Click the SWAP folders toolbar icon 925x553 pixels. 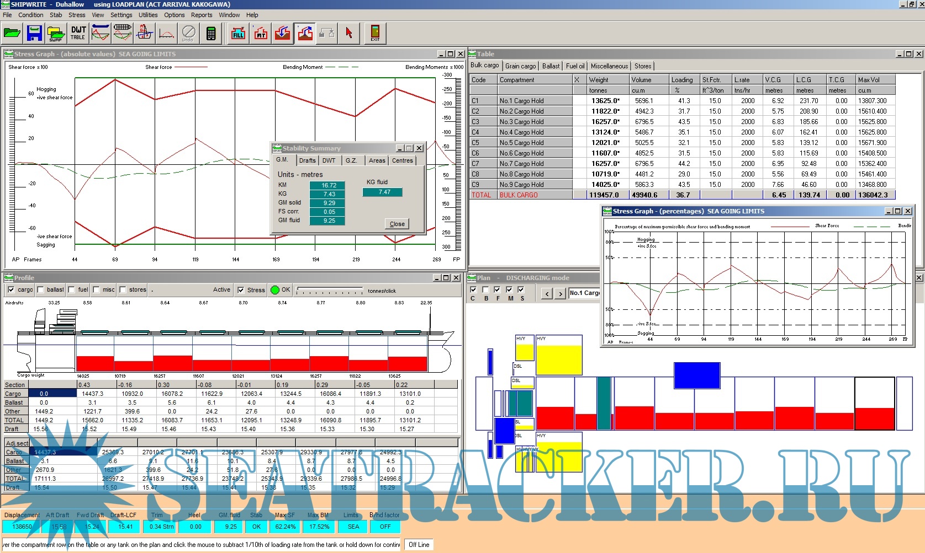[56, 33]
